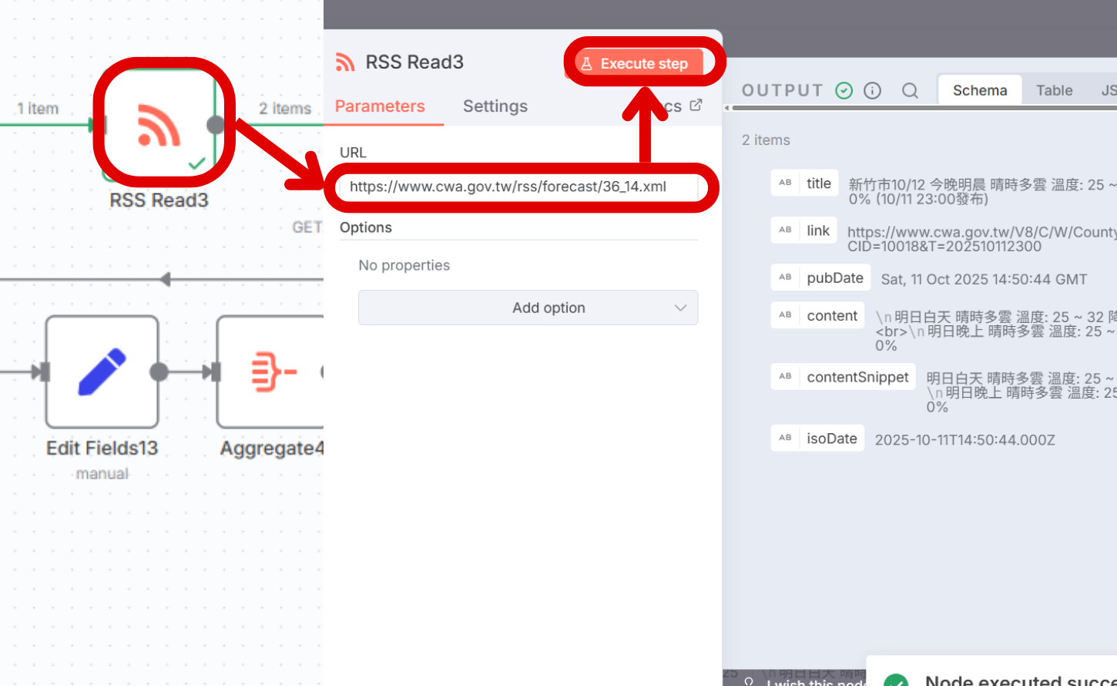The height and width of the screenshot is (686, 1117).
Task: Select the Edit Fields13 pencil node
Action: point(102,372)
